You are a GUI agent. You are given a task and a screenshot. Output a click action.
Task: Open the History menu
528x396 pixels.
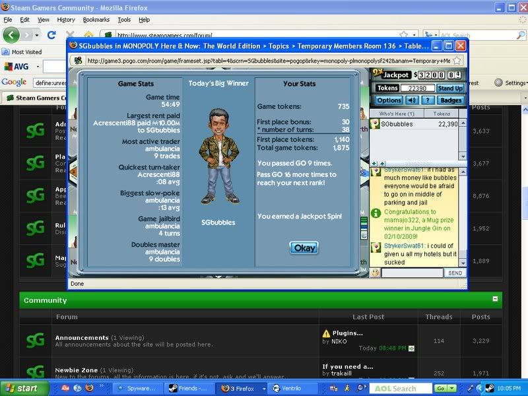click(x=65, y=20)
